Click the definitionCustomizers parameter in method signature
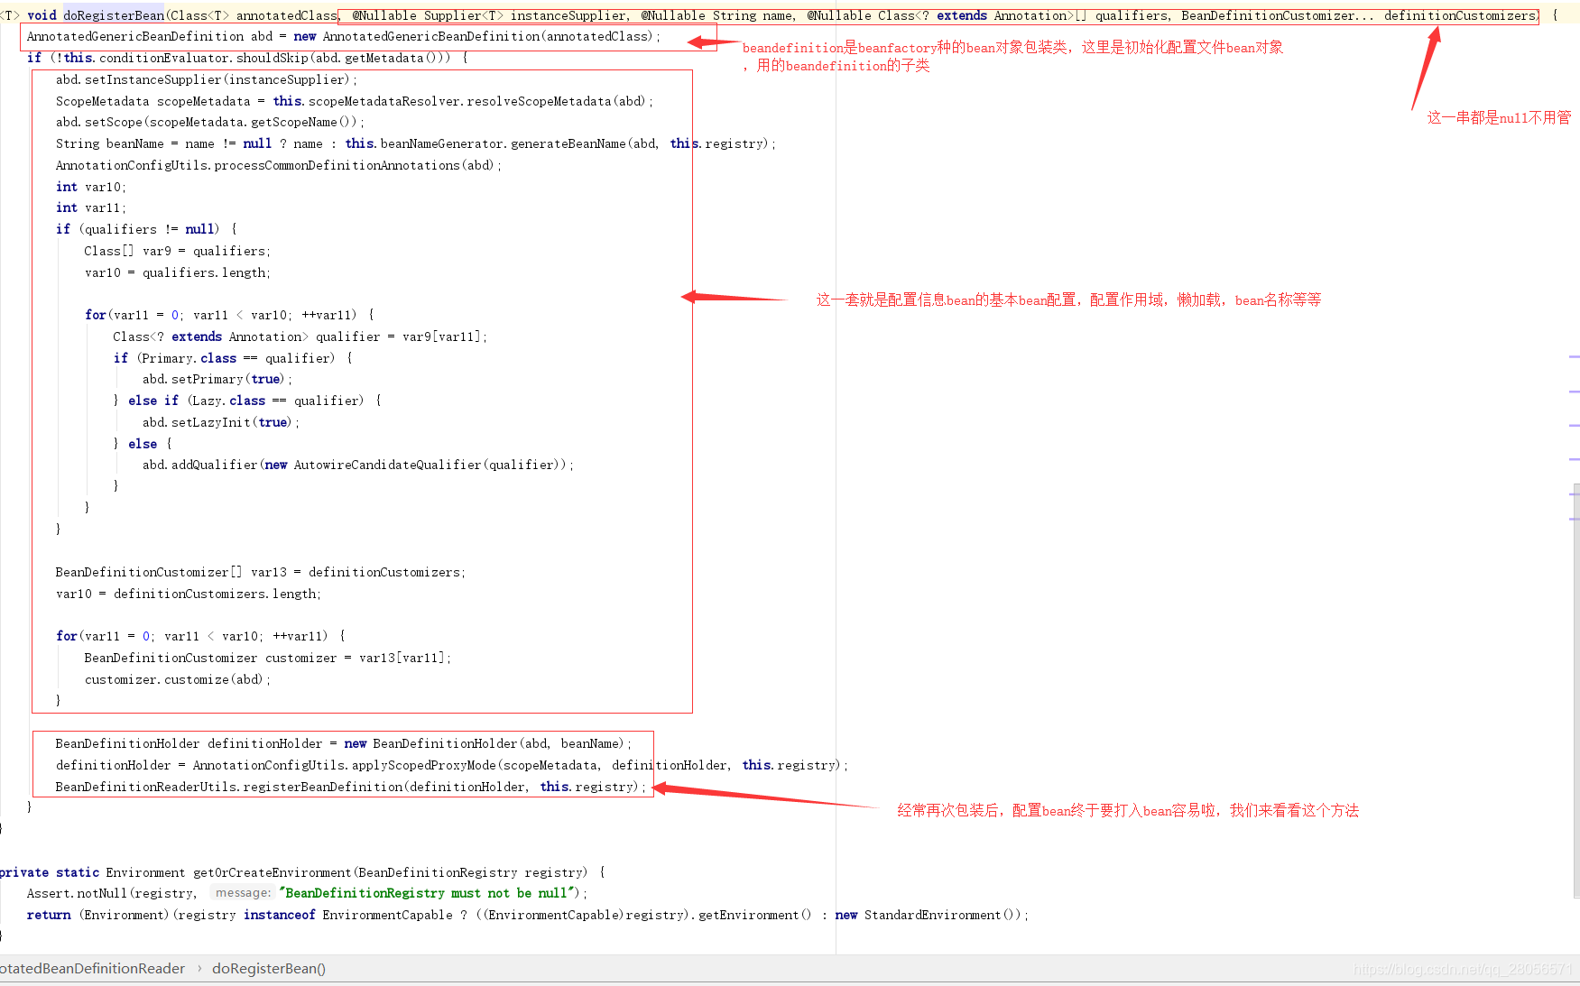The image size is (1580, 986). 1461,15
